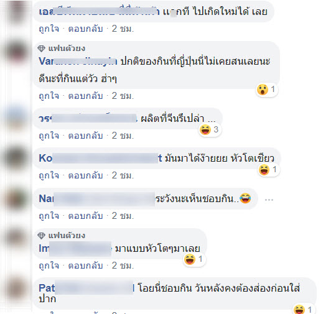The image size is (336, 314).
Task: Click the lower fan diamond badge above Im
Action: click(x=41, y=236)
